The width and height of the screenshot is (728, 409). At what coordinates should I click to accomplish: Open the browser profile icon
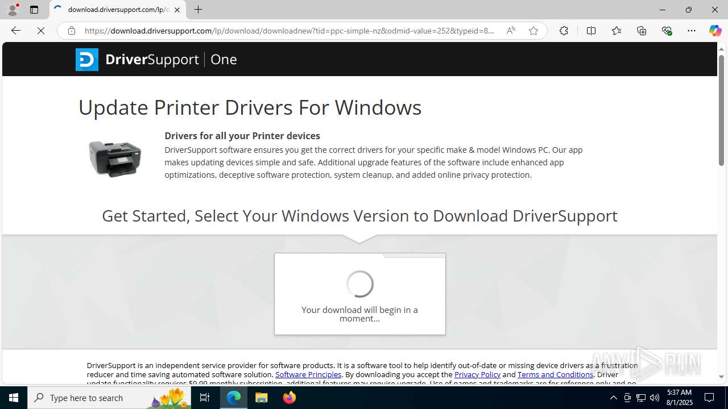tap(13, 10)
